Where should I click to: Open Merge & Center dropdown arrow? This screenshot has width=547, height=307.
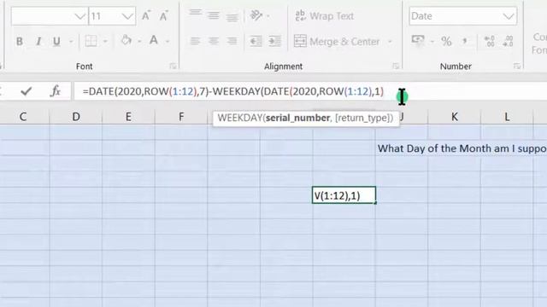pyautogui.click(x=390, y=42)
